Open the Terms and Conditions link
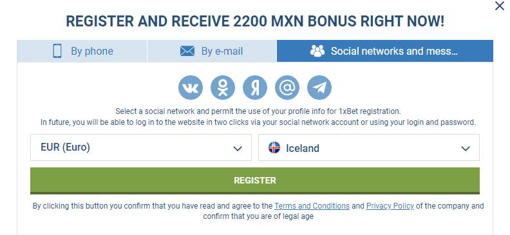This screenshot has width=510, height=235. [x=312, y=206]
